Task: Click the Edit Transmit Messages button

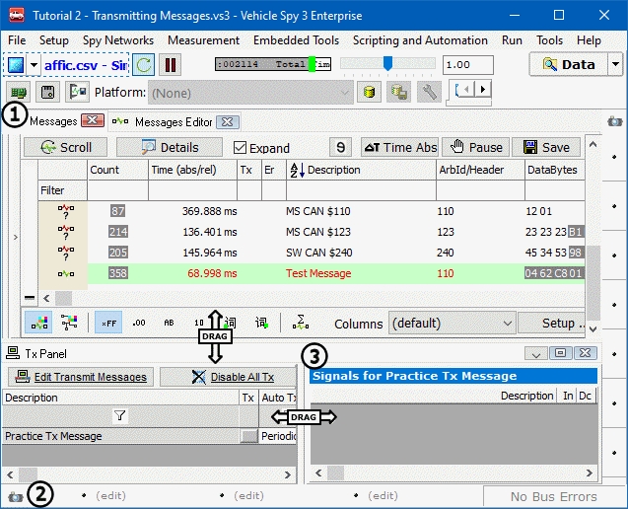Action: [81, 377]
